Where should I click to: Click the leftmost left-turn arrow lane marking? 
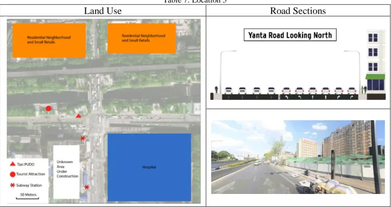286,97
